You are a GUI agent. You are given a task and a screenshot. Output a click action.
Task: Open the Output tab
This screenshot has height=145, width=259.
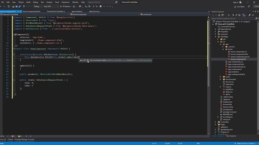pos(10,139)
